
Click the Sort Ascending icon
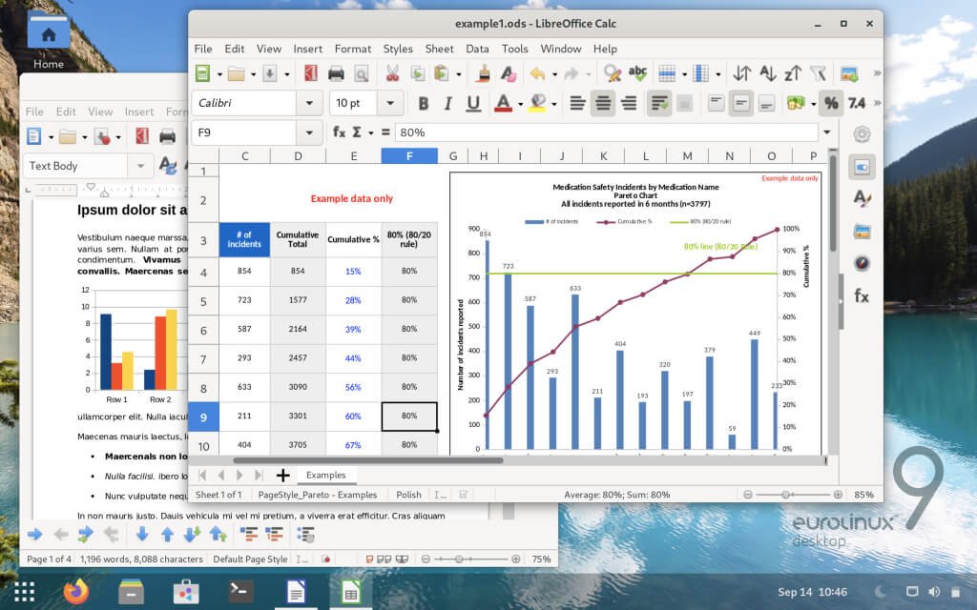769,71
